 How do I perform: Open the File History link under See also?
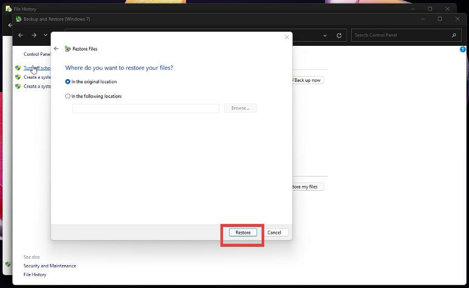tap(35, 274)
